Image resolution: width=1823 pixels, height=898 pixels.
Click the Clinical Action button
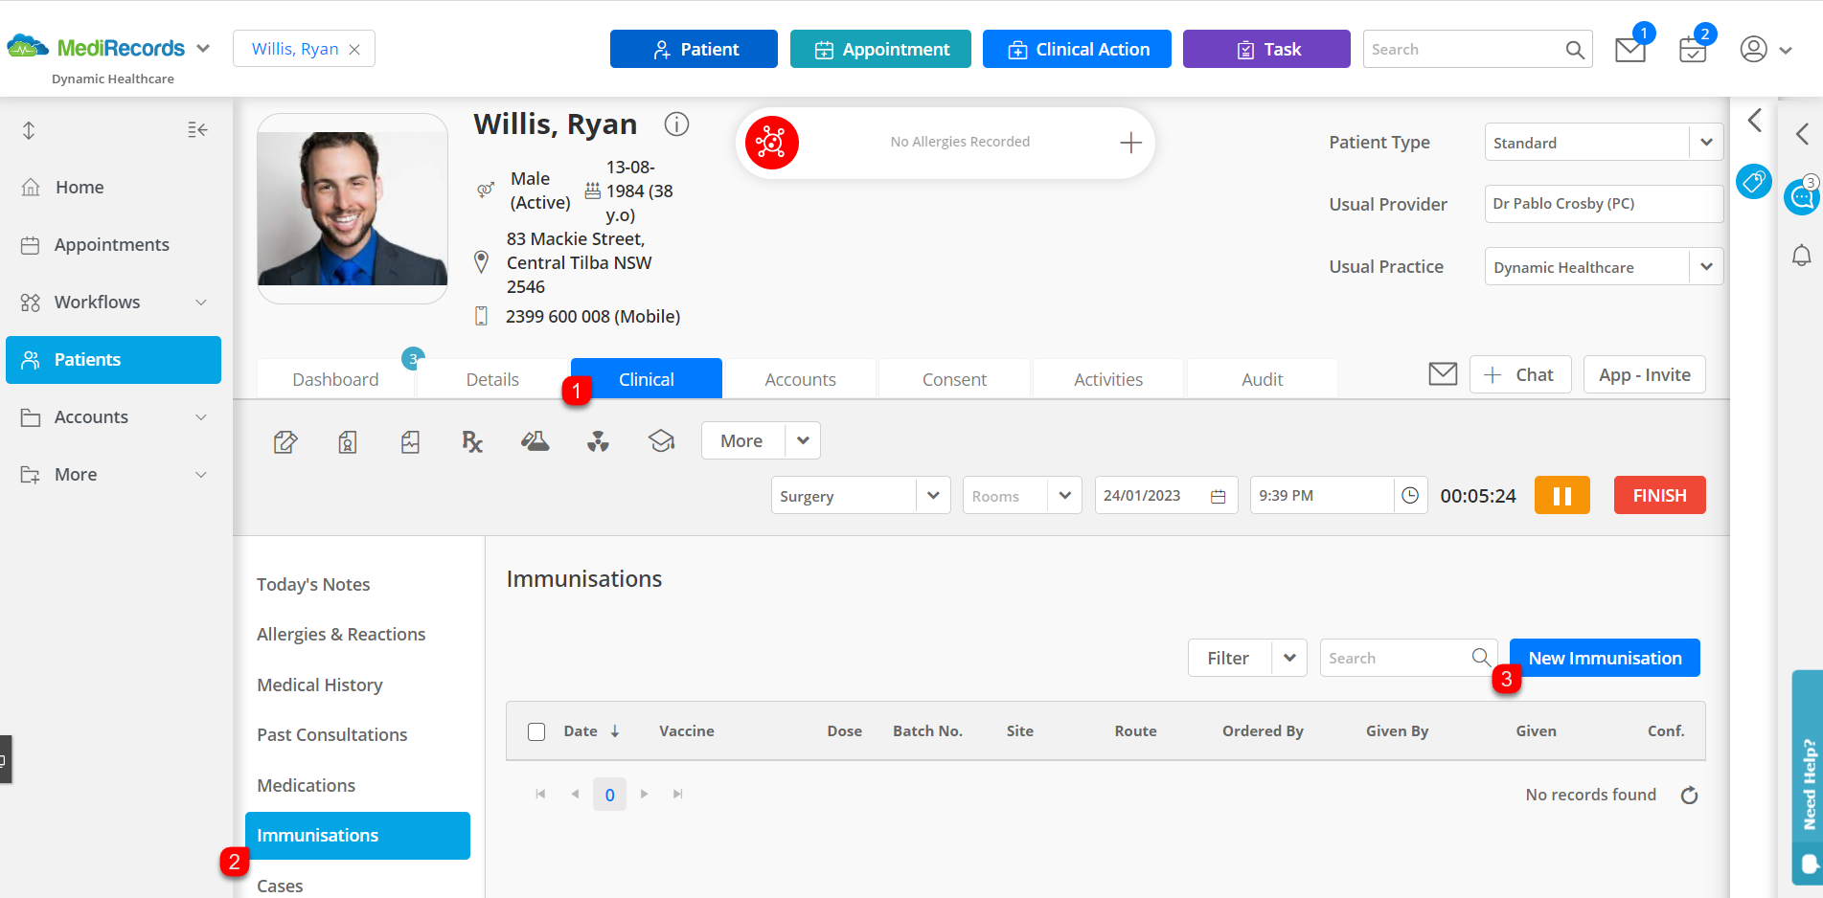point(1077,49)
